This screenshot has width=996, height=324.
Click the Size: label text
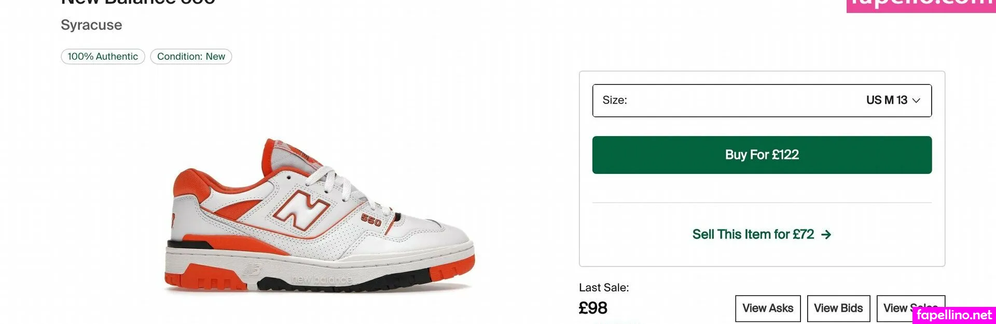pos(615,100)
